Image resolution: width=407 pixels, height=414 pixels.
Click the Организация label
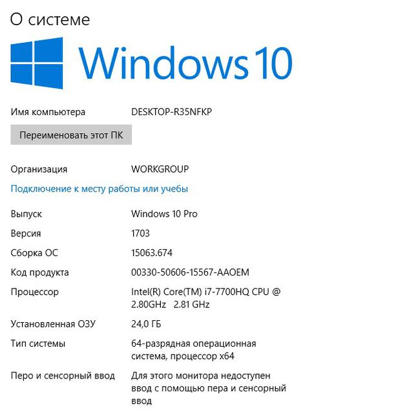point(39,169)
